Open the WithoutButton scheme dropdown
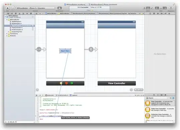Viewport: 180px width, 130px height. tap(35, 8)
